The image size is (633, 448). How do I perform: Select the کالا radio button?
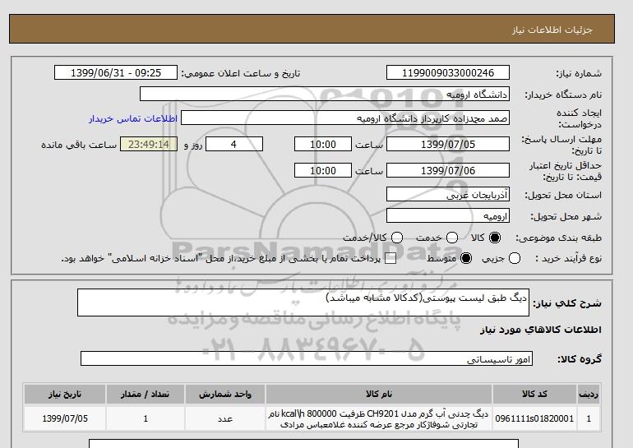pyautogui.click(x=495, y=238)
